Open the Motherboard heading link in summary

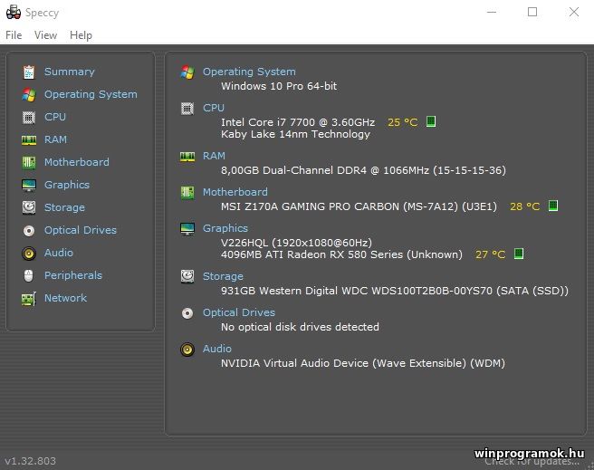click(x=235, y=192)
